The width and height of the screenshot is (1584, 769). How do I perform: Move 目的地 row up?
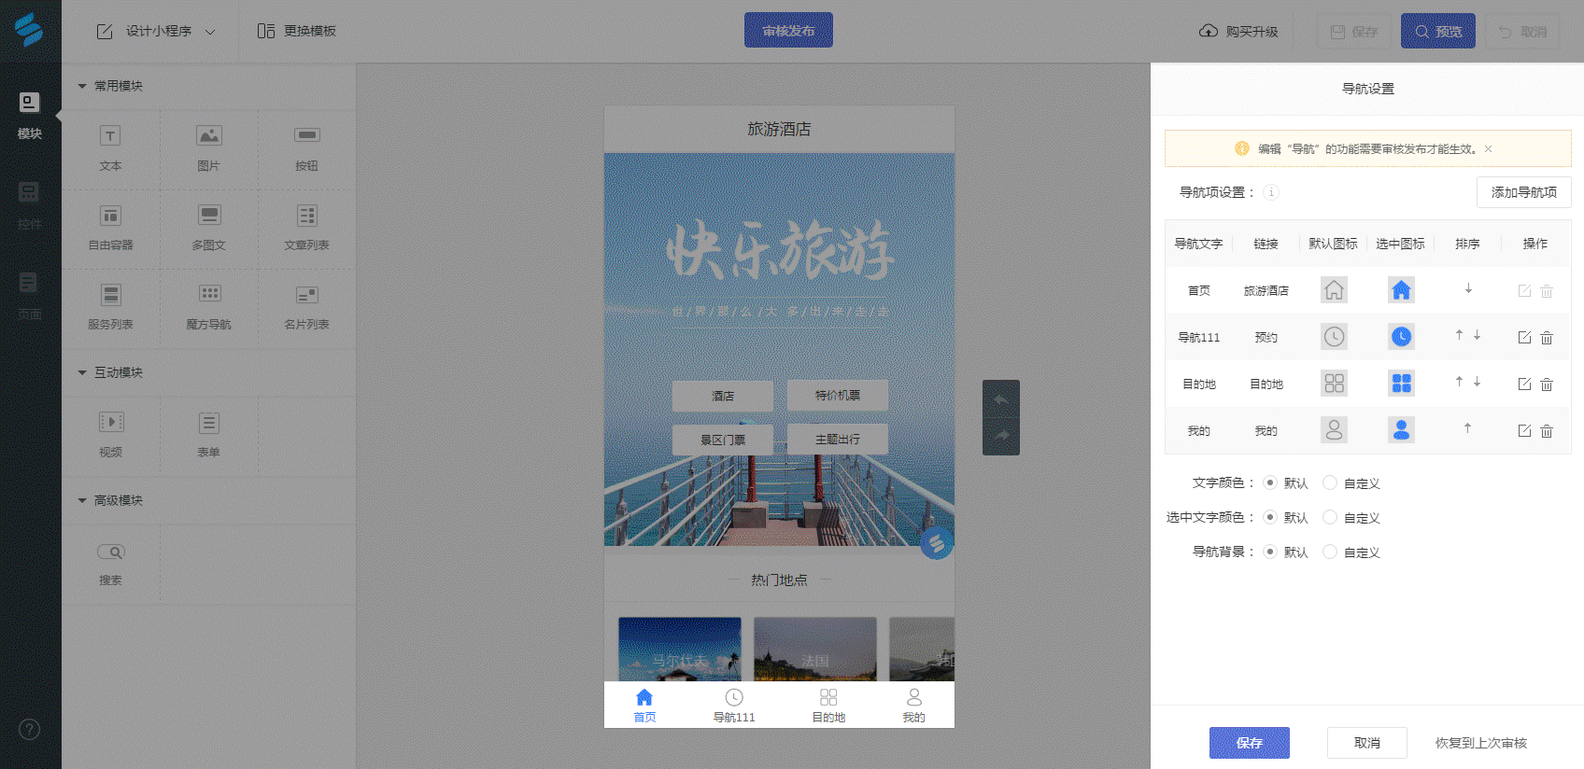pos(1459,382)
